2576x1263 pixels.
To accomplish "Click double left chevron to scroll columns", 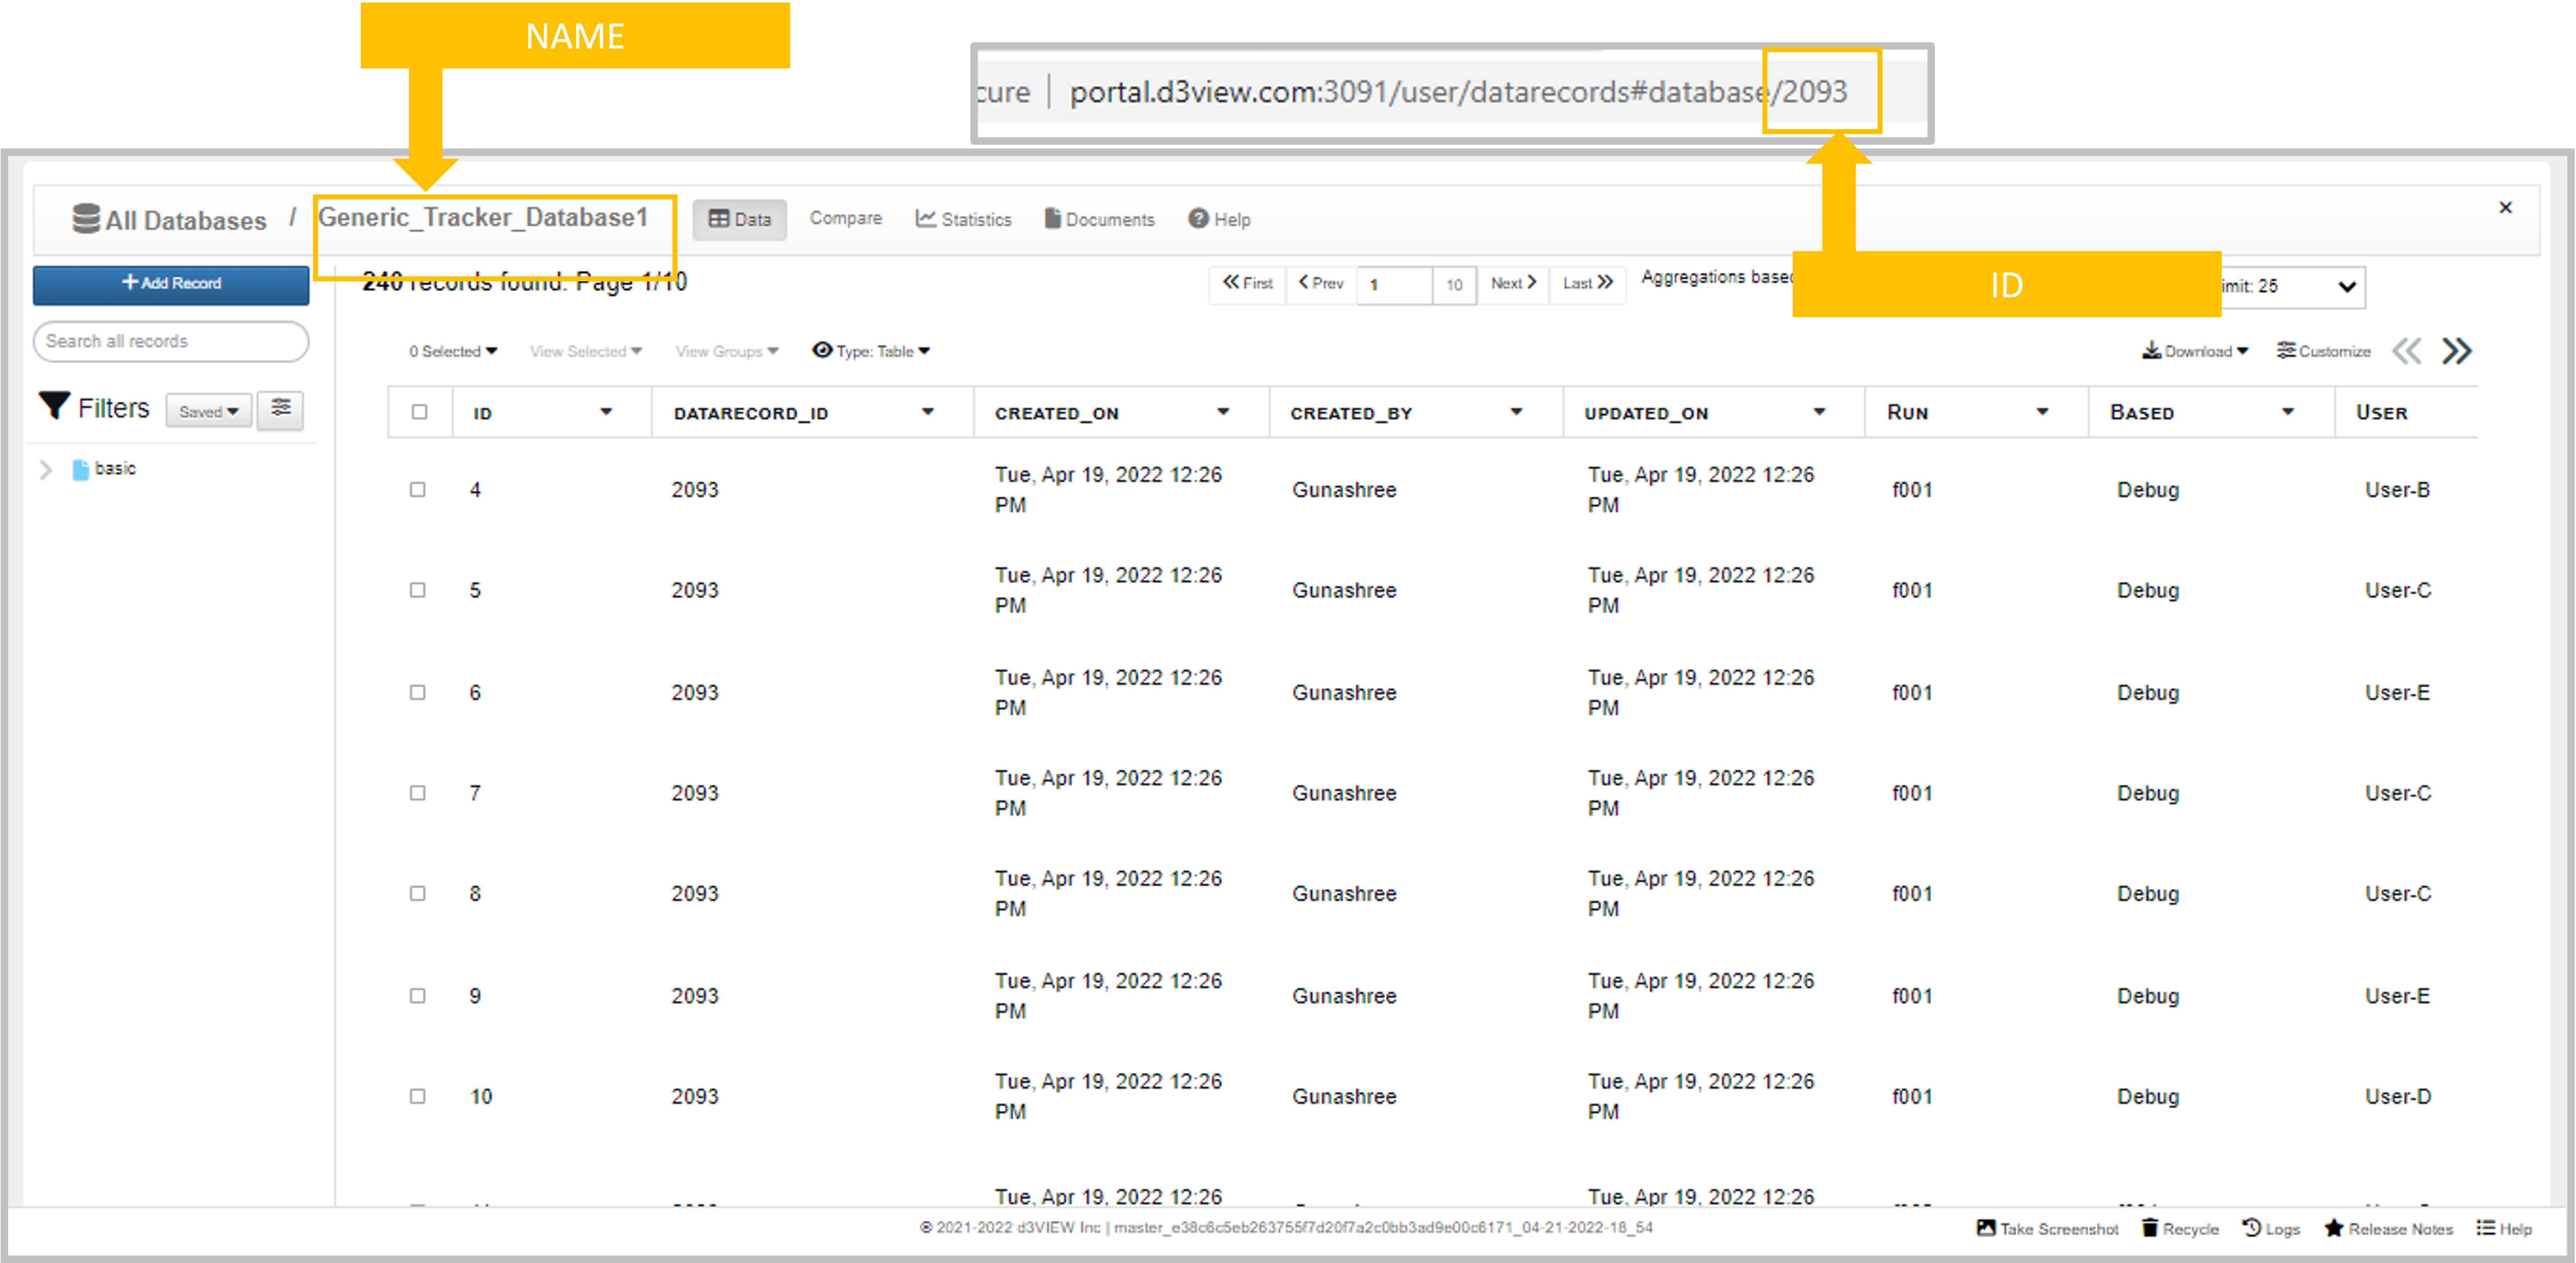I will (2407, 351).
